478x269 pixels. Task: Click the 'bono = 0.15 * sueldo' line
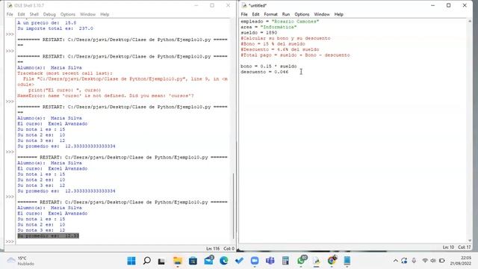[x=269, y=67]
